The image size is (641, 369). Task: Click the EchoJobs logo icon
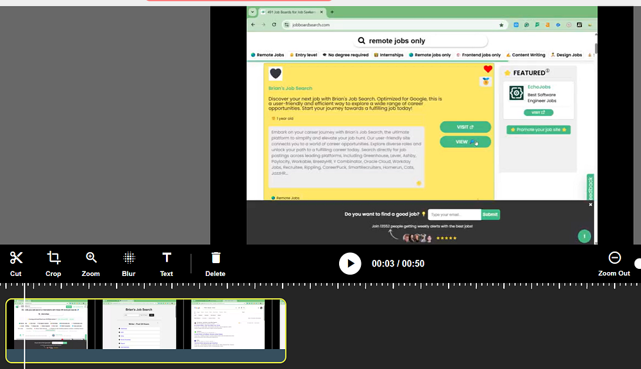(516, 93)
